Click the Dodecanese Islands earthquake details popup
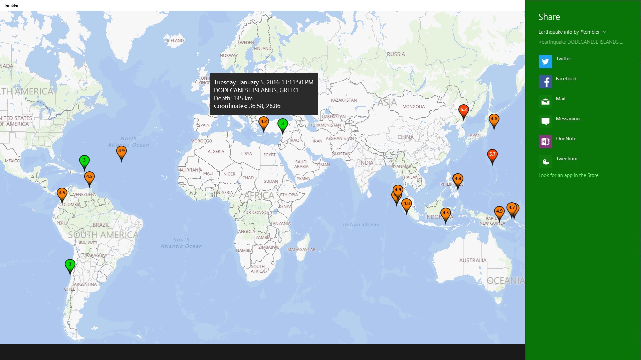The height and width of the screenshot is (360, 641). 263,94
